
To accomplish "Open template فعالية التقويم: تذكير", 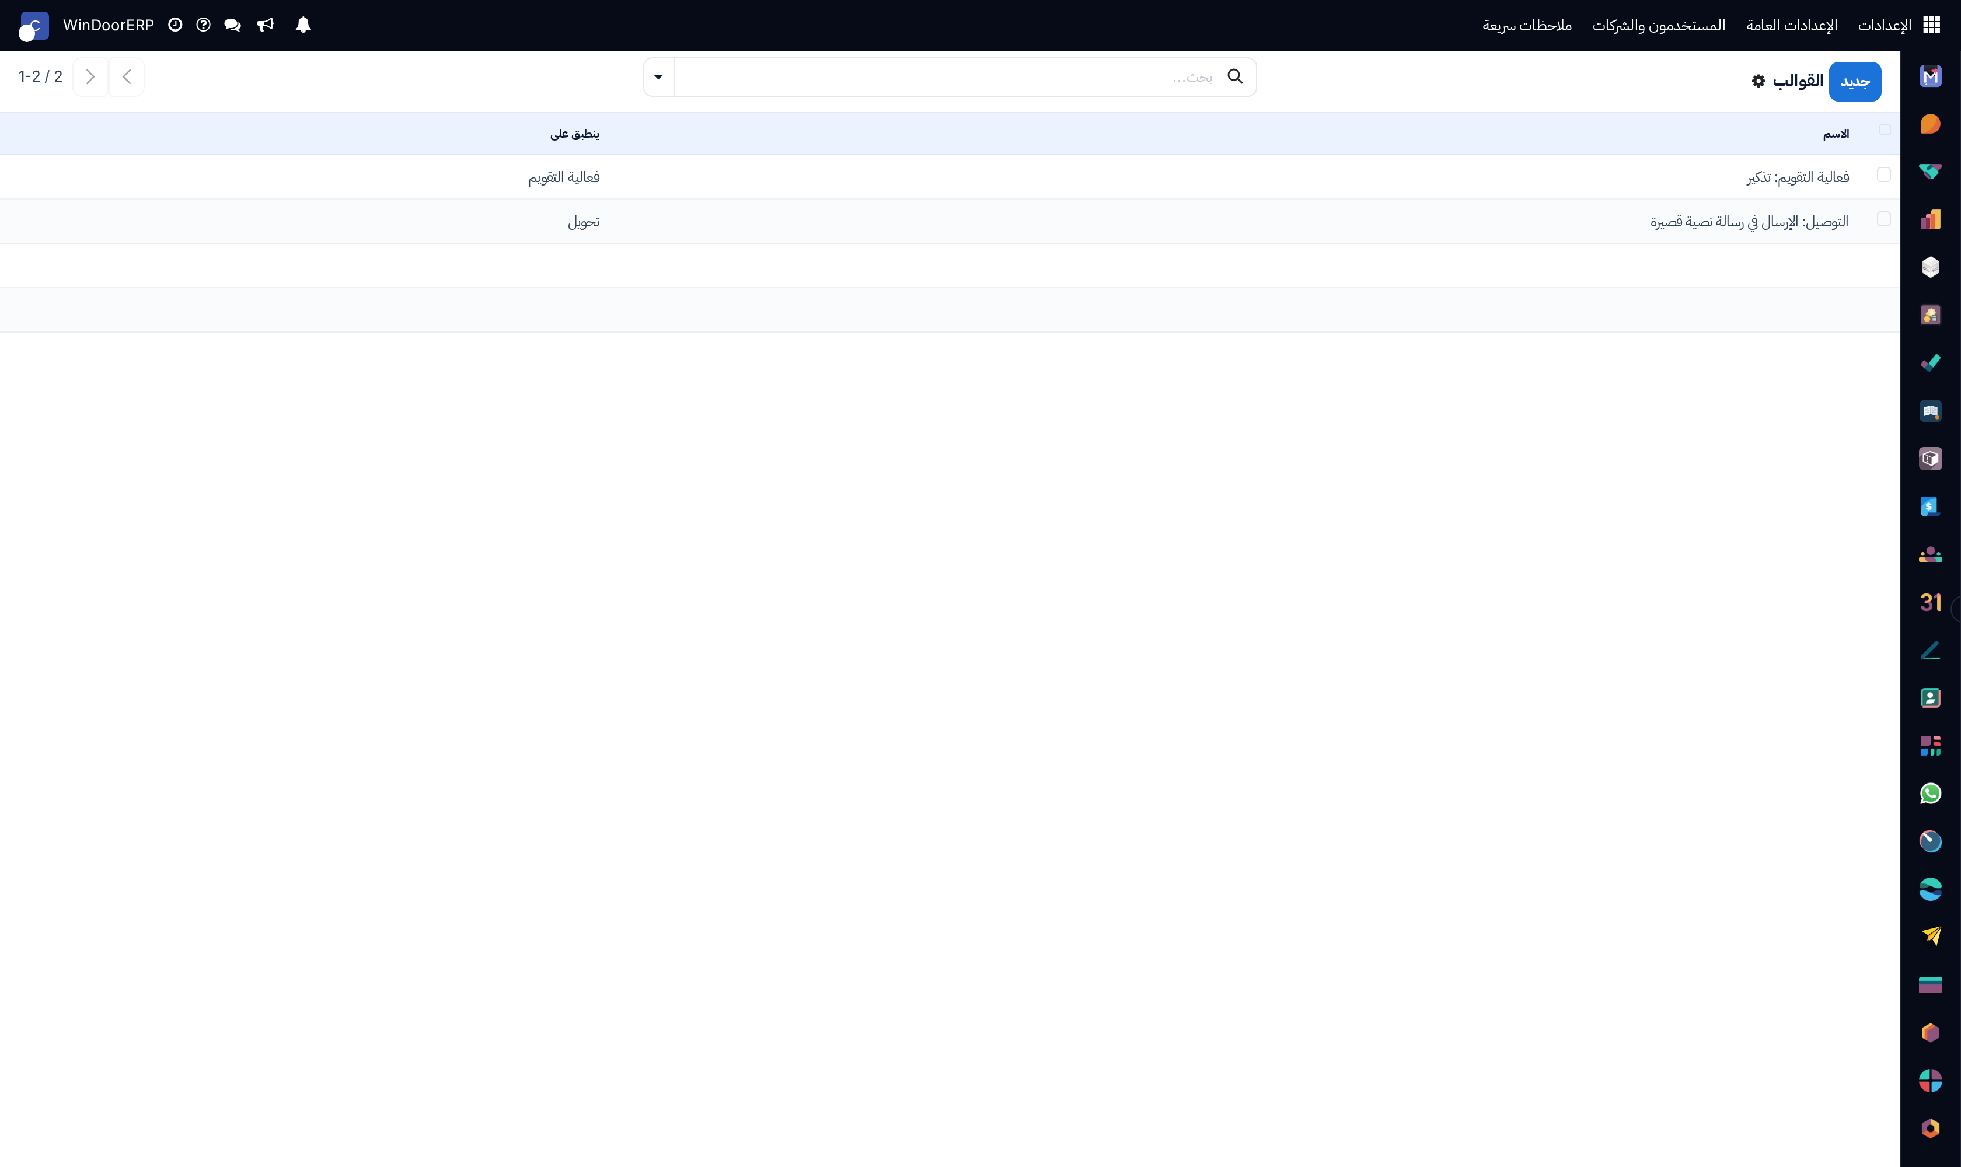I will pyautogui.click(x=1798, y=178).
